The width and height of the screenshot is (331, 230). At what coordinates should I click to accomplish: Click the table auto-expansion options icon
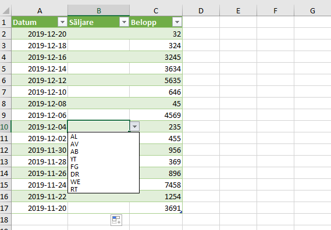click(x=116, y=220)
